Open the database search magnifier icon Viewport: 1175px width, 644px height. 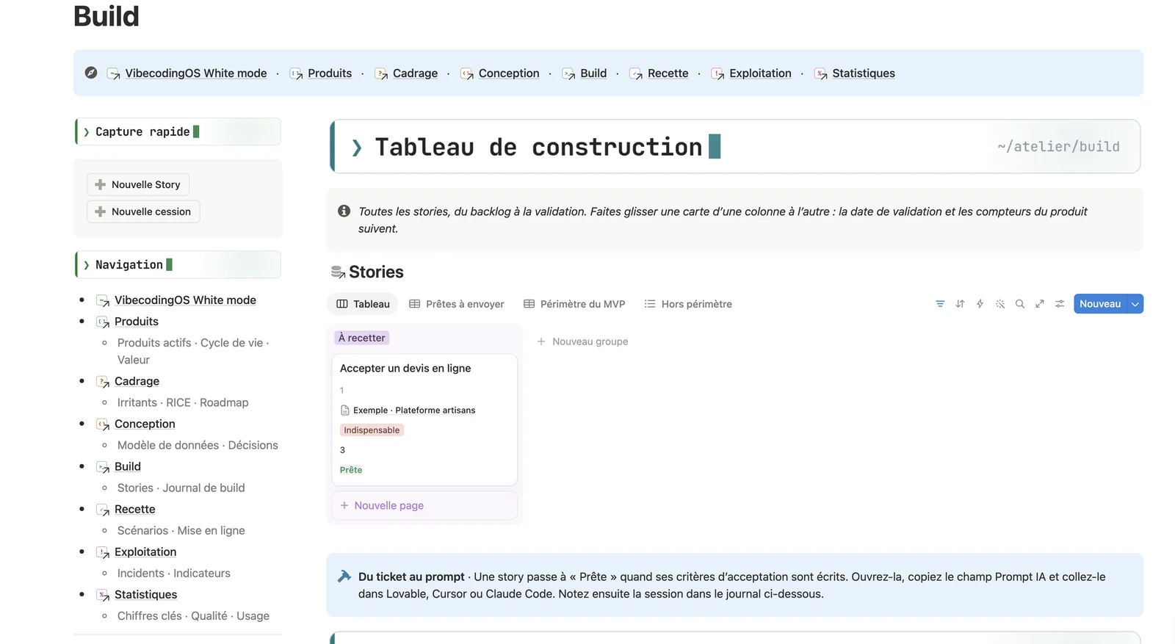tap(1020, 304)
